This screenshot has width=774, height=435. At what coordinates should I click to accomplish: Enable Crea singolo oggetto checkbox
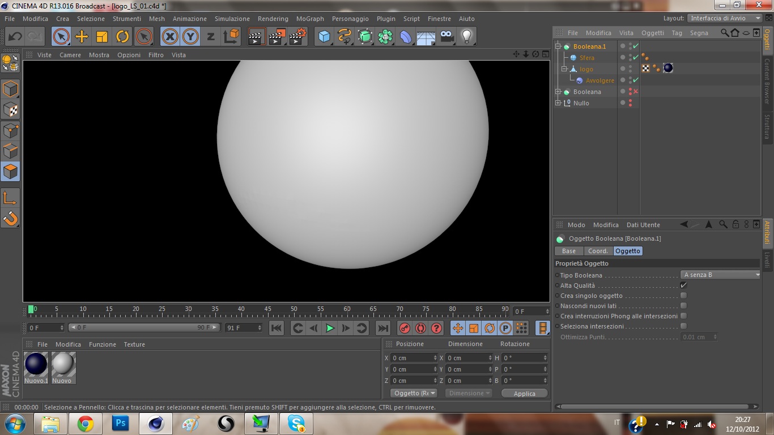(683, 296)
